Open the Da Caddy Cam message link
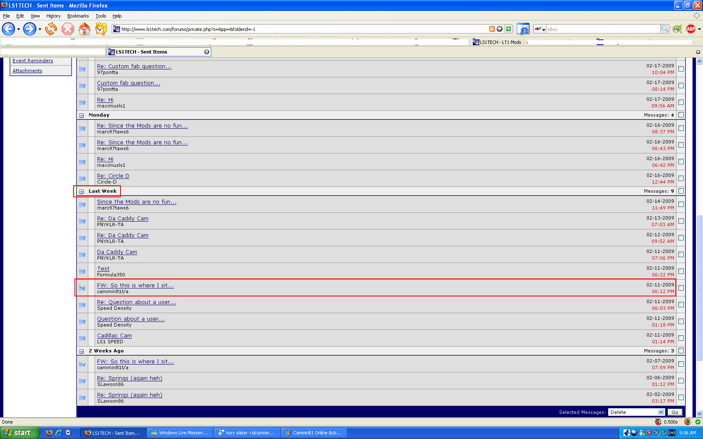Image resolution: width=703 pixels, height=439 pixels. 117,252
